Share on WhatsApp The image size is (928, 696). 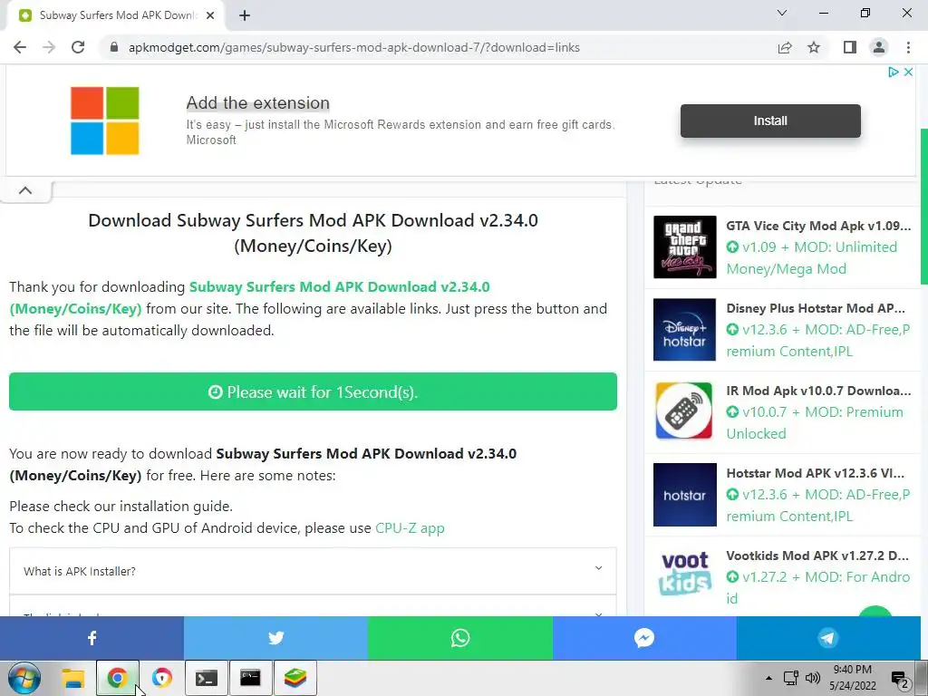pyautogui.click(x=460, y=637)
